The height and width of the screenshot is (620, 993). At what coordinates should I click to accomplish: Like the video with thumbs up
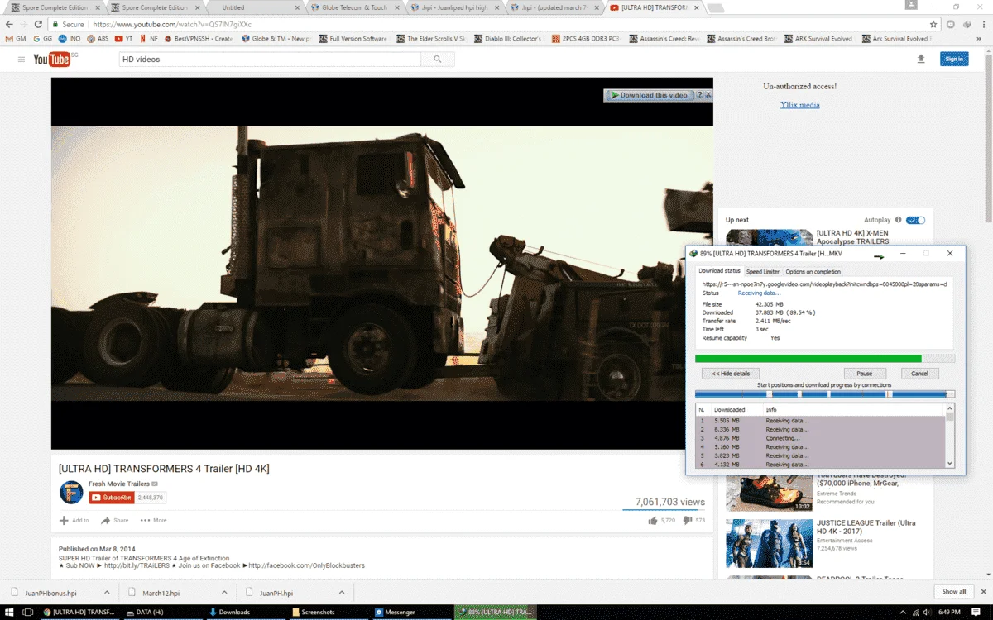[653, 520]
